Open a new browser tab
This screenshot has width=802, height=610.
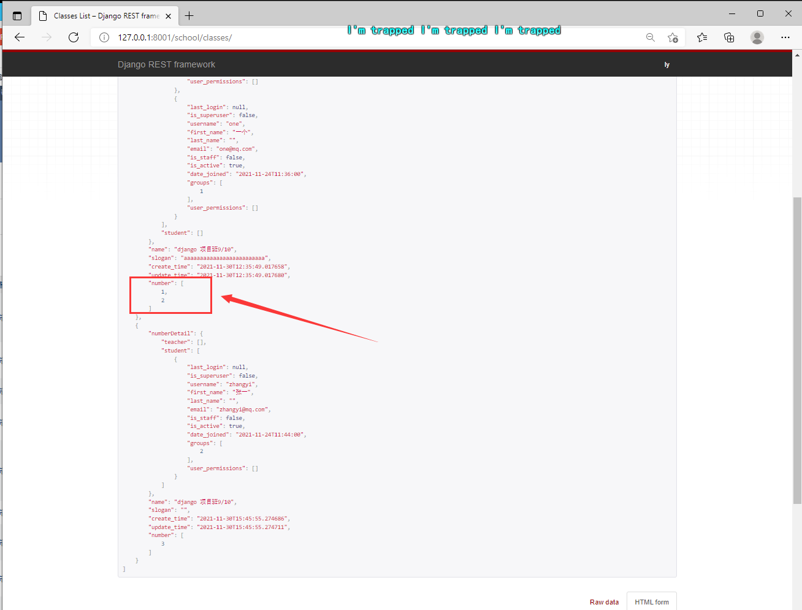point(189,16)
